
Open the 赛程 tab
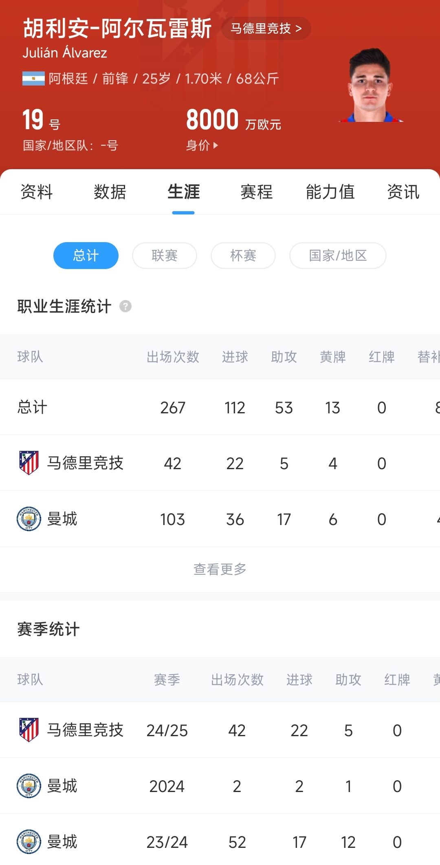pyautogui.click(x=257, y=192)
